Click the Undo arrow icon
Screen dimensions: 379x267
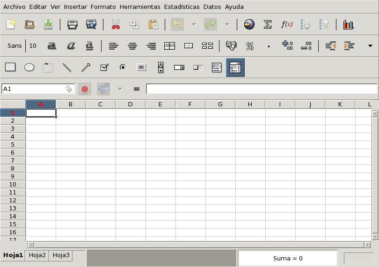[x=177, y=24]
